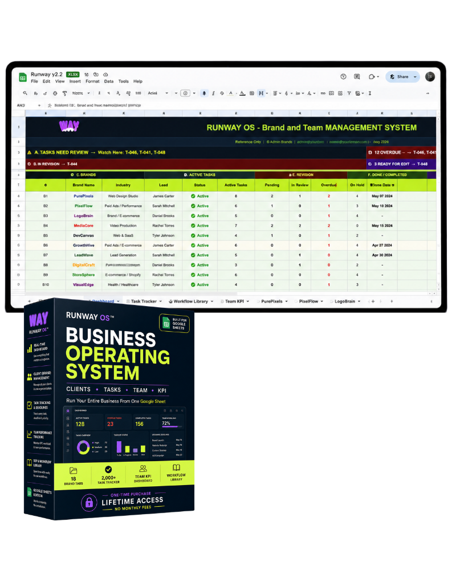Click the insert comment toolbar icon
This screenshot has width=456, height=570.
pos(331,93)
